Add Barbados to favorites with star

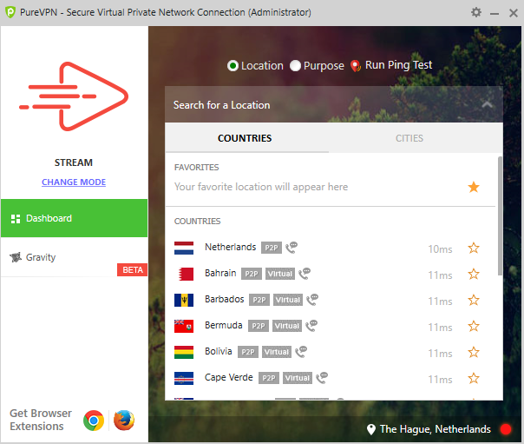click(473, 300)
